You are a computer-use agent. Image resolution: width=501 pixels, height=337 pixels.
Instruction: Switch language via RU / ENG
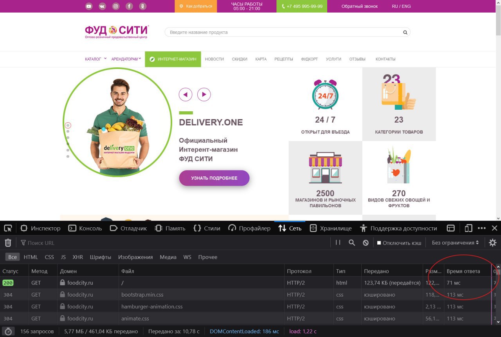point(401,6)
